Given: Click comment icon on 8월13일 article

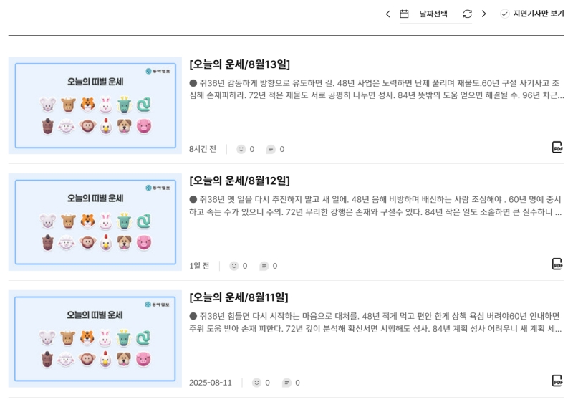Looking at the screenshot, I should coord(271,149).
